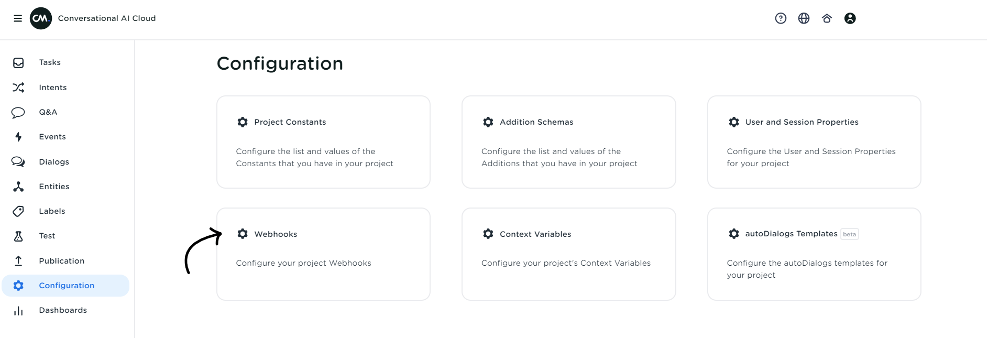Open Dashboards from the sidebar
The width and height of the screenshot is (988, 338).
click(62, 310)
